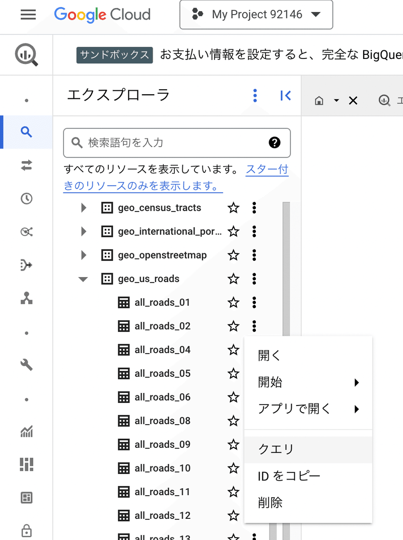Choose ID をコピー in the context menu
403x540 pixels.
pos(289,476)
